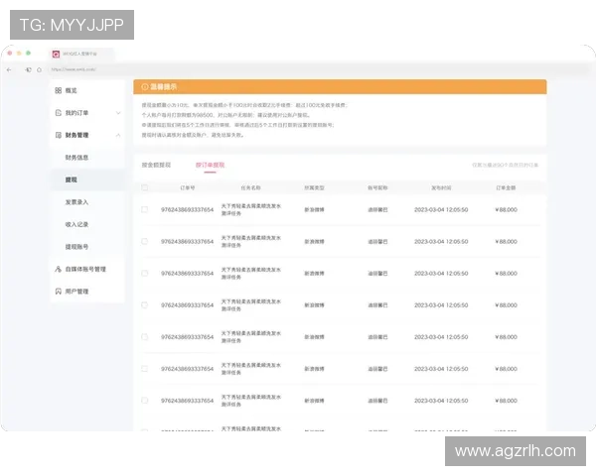596x476 pixels.
Task: Open 发票录入 in the sidebar
Action: tap(76, 202)
